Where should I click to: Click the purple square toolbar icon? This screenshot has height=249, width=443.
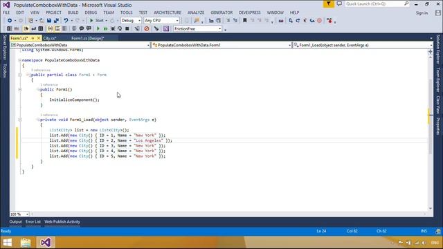coord(166,29)
